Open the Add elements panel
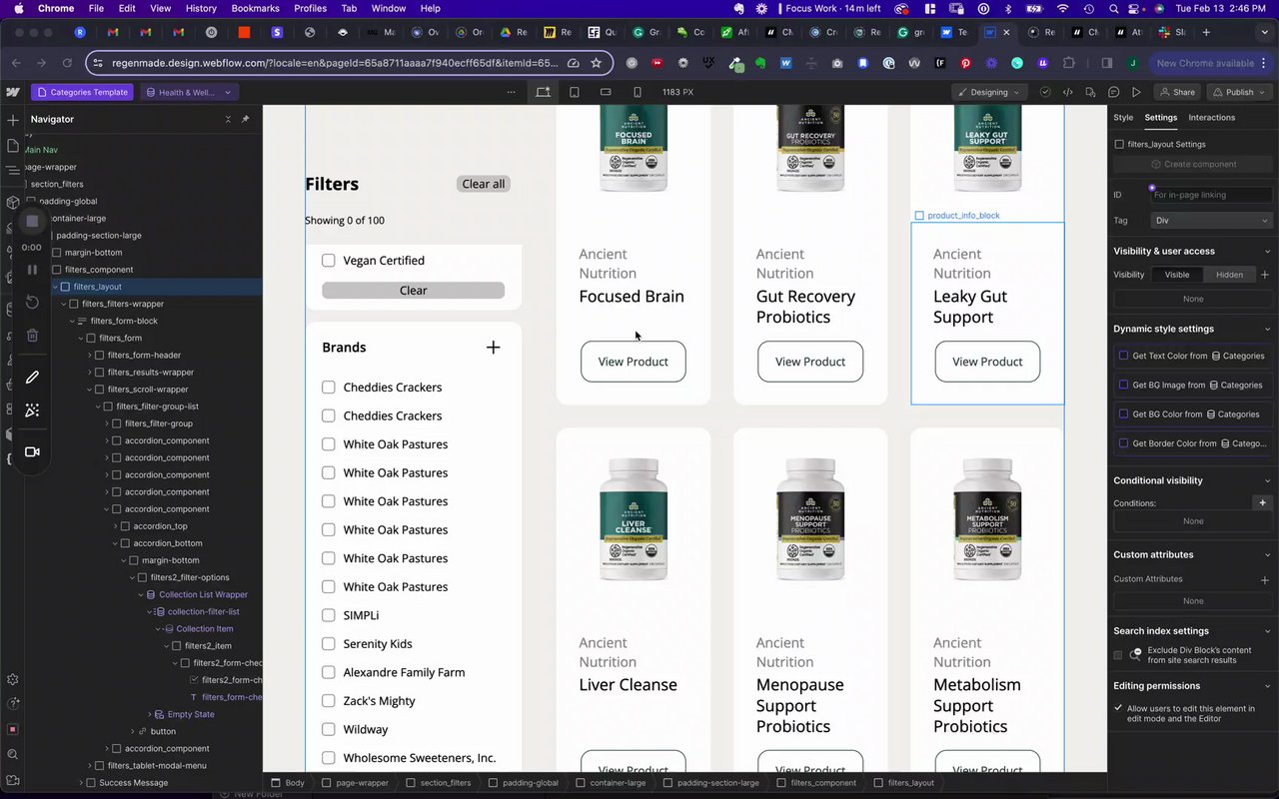1279x799 pixels. 13,120
